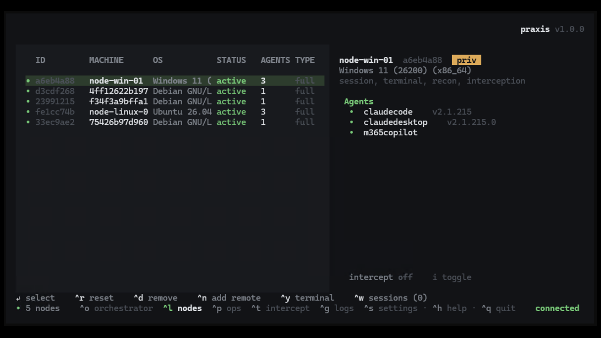601x338 pixels.
Task: Open the "^t intercept" tab in footer
Action: 280,308
